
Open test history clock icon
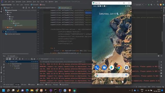32,59
